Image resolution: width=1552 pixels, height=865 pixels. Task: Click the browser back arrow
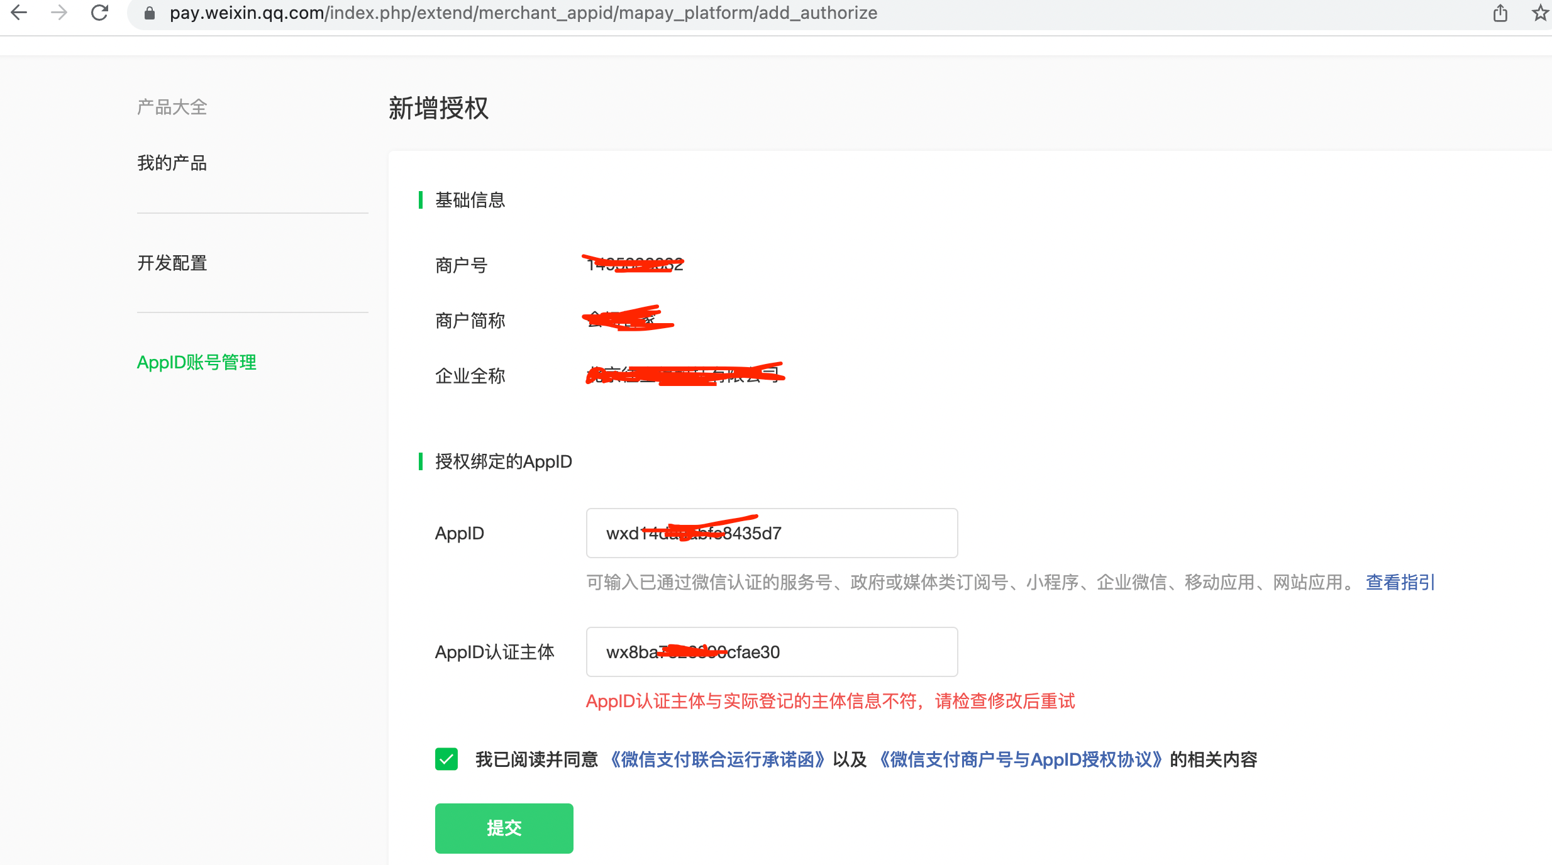tap(19, 13)
